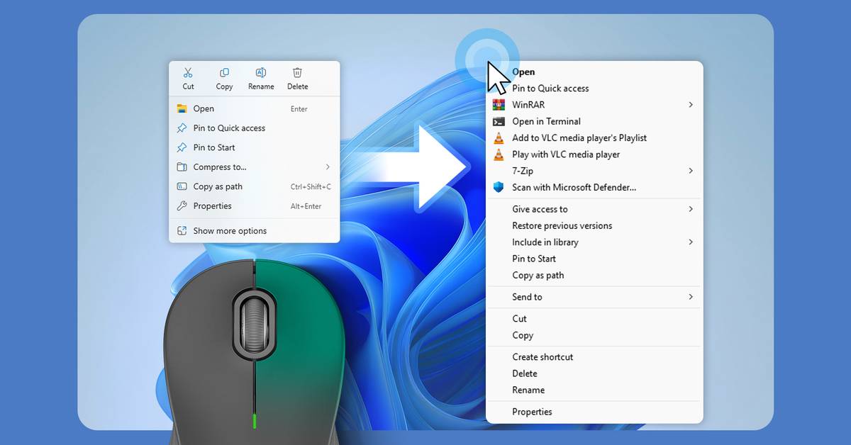Choose Copy as path with Ctrl+Shift+C shortcut

(x=218, y=186)
